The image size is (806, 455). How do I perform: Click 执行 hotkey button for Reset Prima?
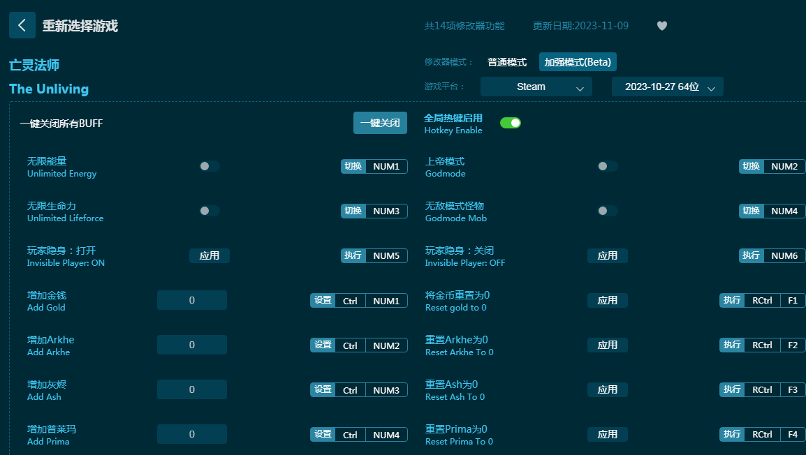click(x=732, y=435)
